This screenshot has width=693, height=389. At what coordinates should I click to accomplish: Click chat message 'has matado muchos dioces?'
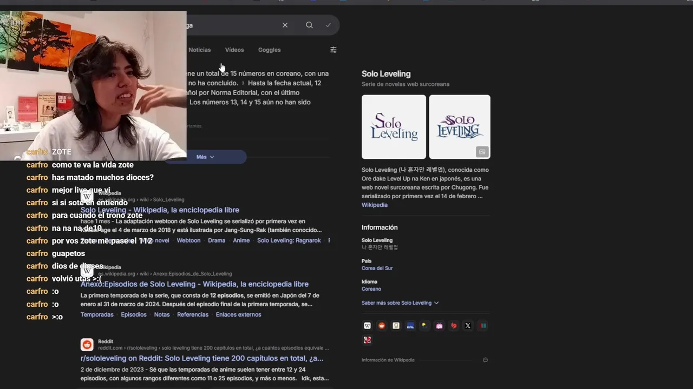tap(103, 177)
